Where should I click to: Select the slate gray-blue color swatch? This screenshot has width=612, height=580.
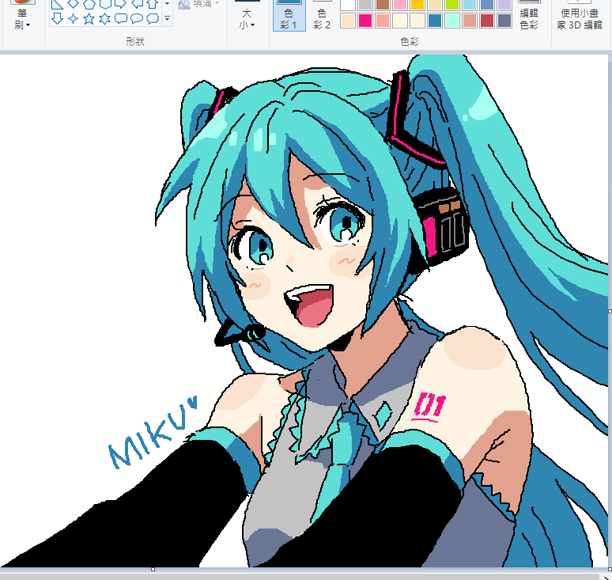point(504,21)
